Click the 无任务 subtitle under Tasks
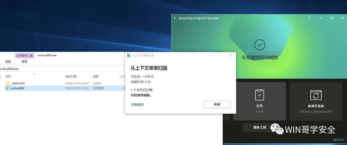 (259, 112)
